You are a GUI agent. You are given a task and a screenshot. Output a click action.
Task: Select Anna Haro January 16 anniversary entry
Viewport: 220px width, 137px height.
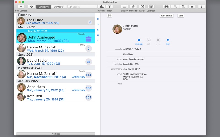tap(56, 87)
